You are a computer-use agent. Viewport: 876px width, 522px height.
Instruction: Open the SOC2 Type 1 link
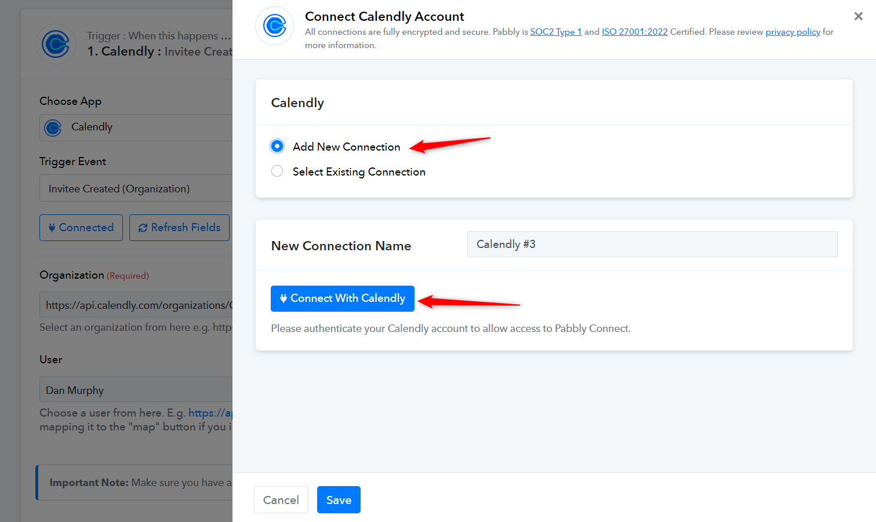[556, 32]
